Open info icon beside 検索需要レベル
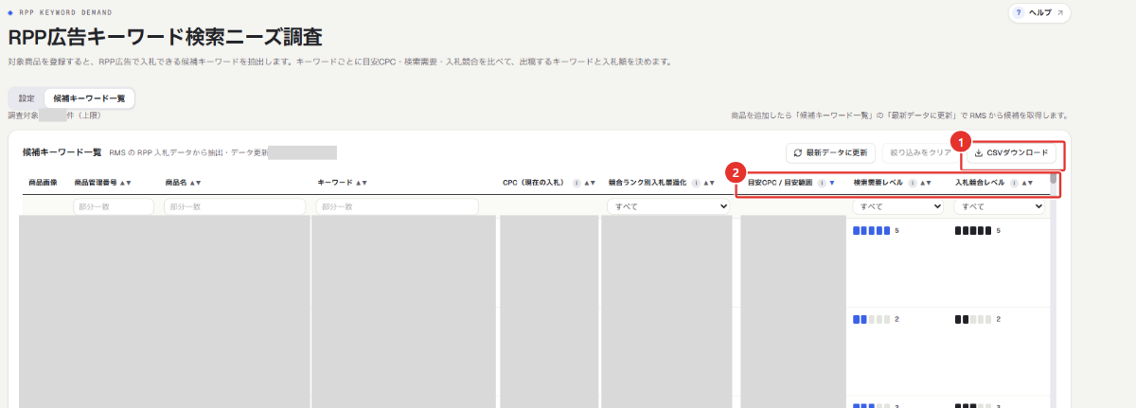Image resolution: width=1136 pixels, height=408 pixels. (914, 183)
